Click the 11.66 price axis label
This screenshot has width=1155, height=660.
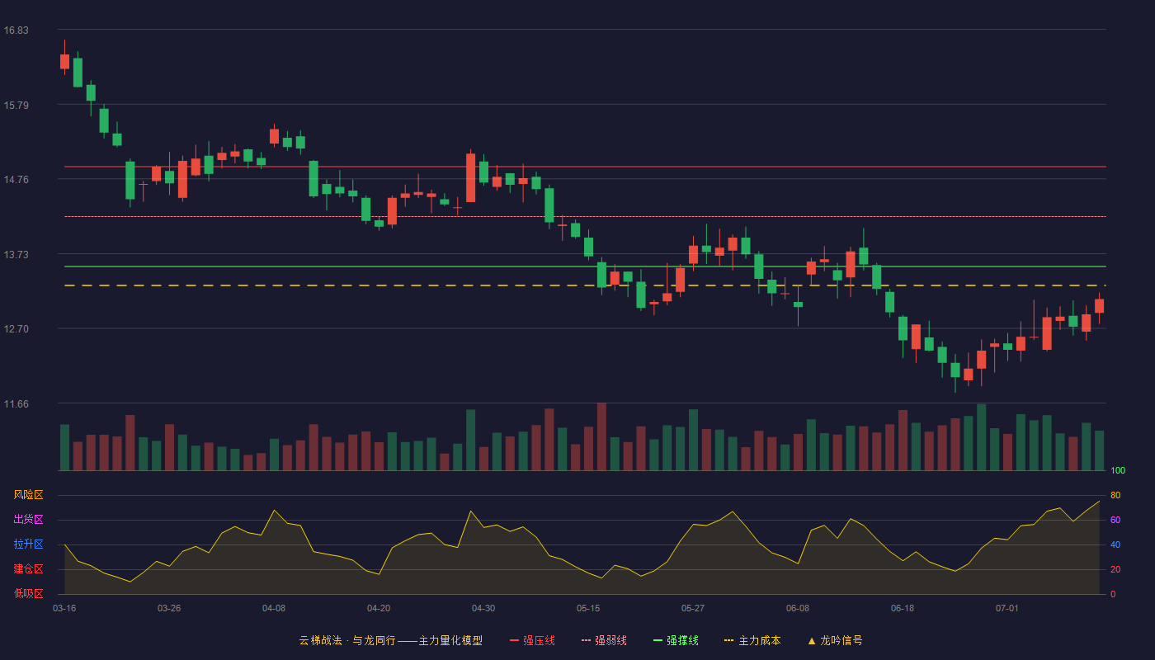click(x=16, y=403)
